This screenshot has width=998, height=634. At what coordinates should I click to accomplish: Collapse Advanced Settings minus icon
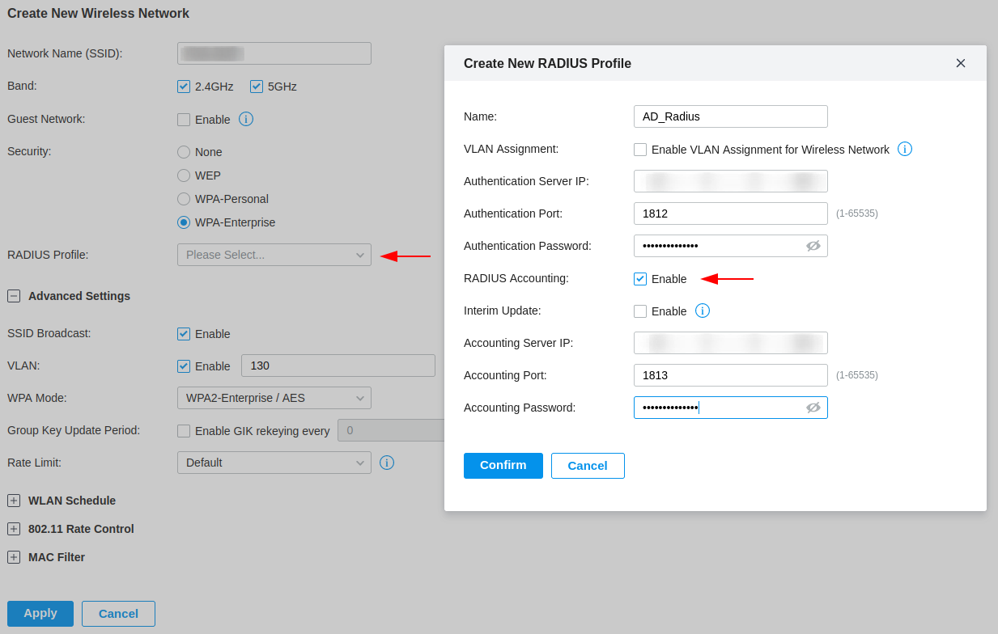14,296
